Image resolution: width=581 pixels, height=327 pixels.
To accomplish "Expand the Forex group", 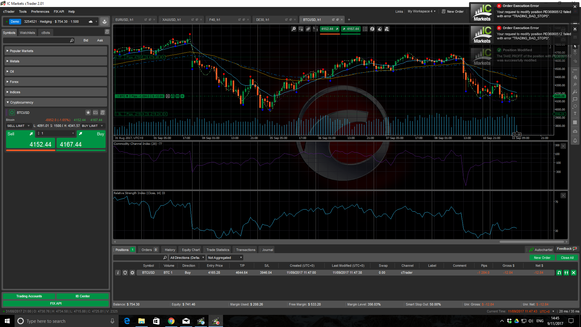I will pyautogui.click(x=56, y=82).
